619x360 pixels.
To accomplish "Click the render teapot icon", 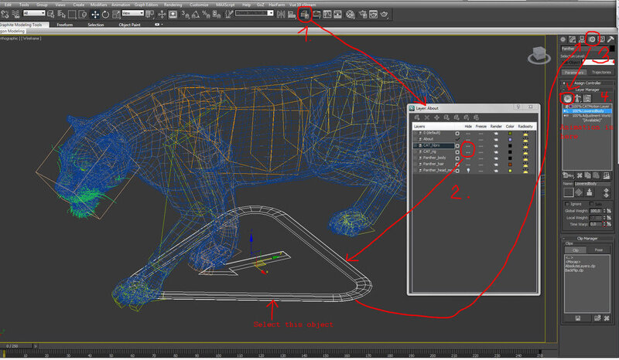I will (385, 14).
